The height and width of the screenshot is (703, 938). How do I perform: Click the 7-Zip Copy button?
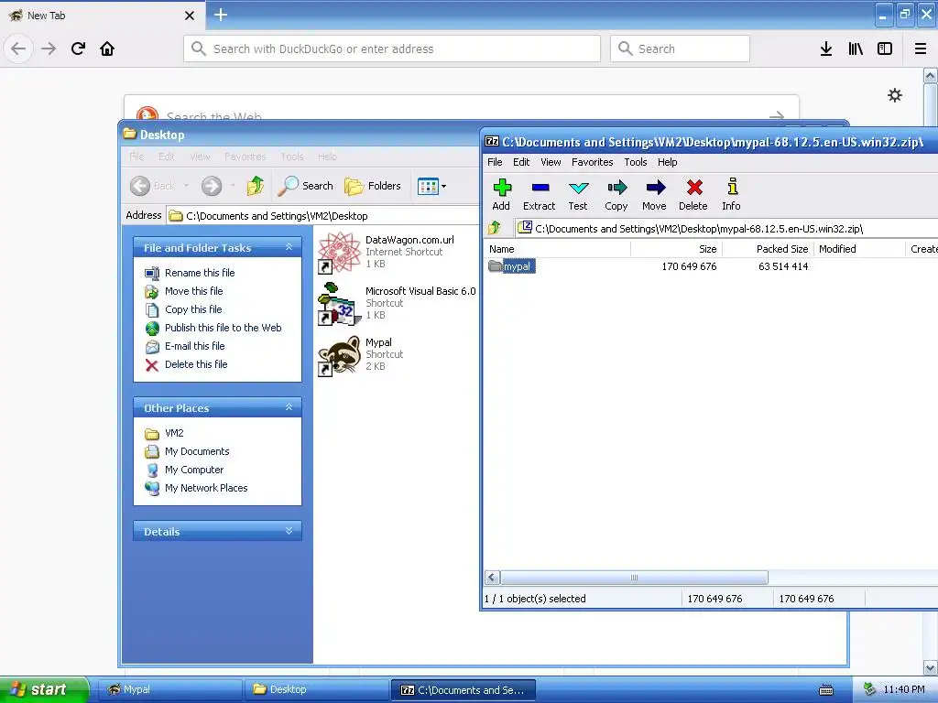(616, 195)
